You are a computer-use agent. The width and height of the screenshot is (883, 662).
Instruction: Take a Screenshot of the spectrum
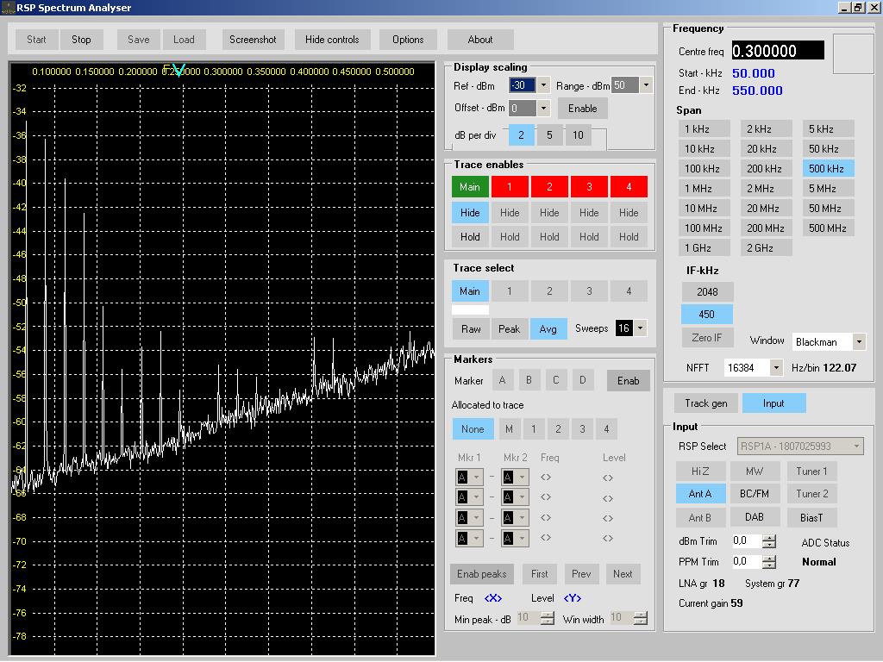(253, 40)
